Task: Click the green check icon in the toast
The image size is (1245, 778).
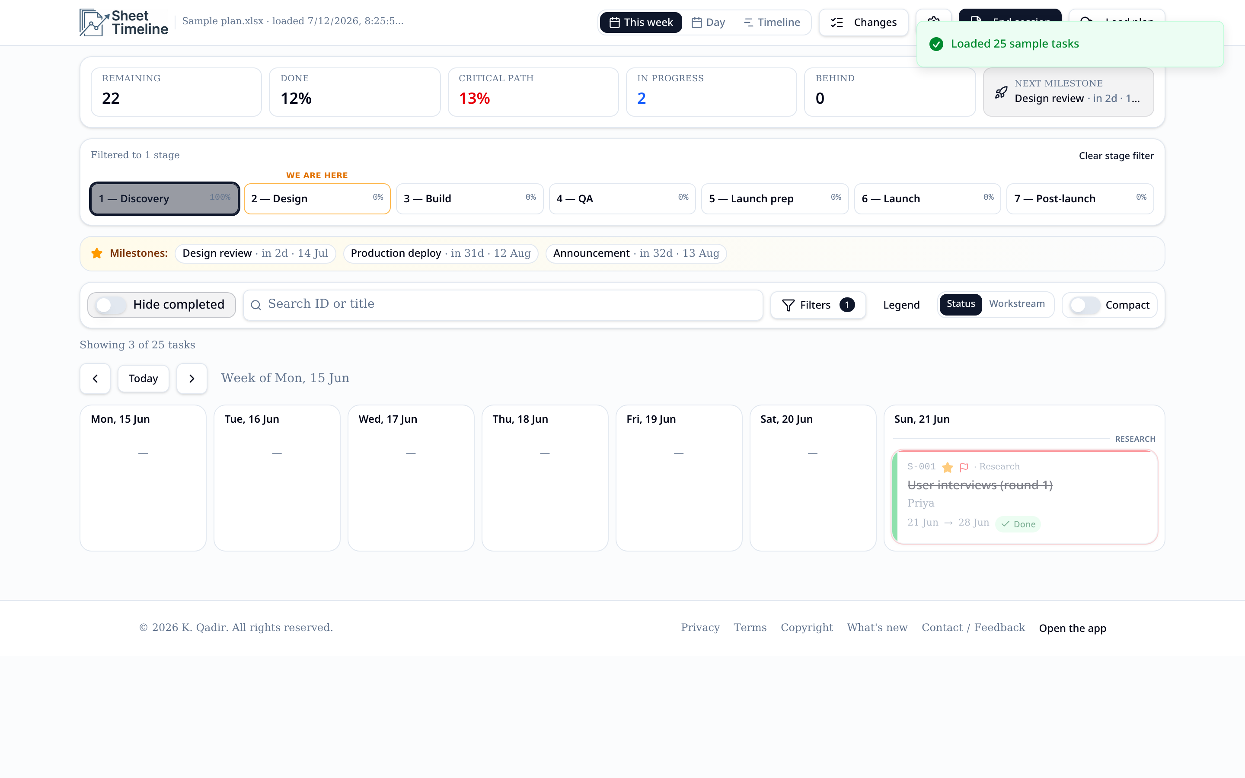Action: coord(936,44)
